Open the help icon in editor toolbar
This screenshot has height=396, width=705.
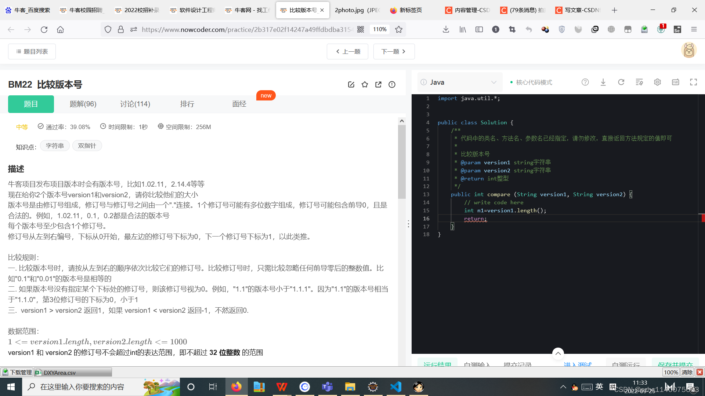(x=585, y=82)
